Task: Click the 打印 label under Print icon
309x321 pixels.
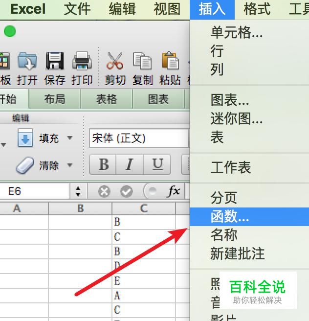Action: (x=82, y=80)
